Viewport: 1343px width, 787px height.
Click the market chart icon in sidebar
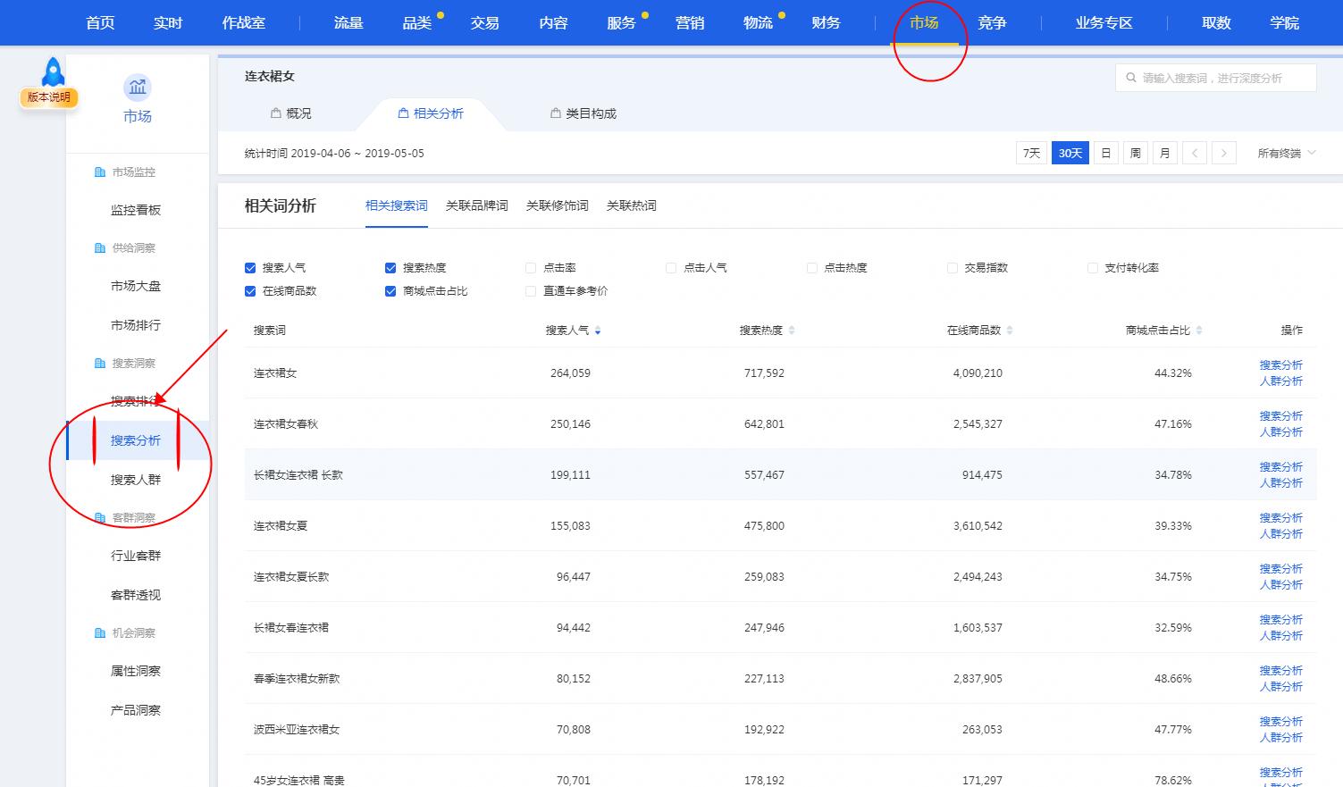click(138, 88)
